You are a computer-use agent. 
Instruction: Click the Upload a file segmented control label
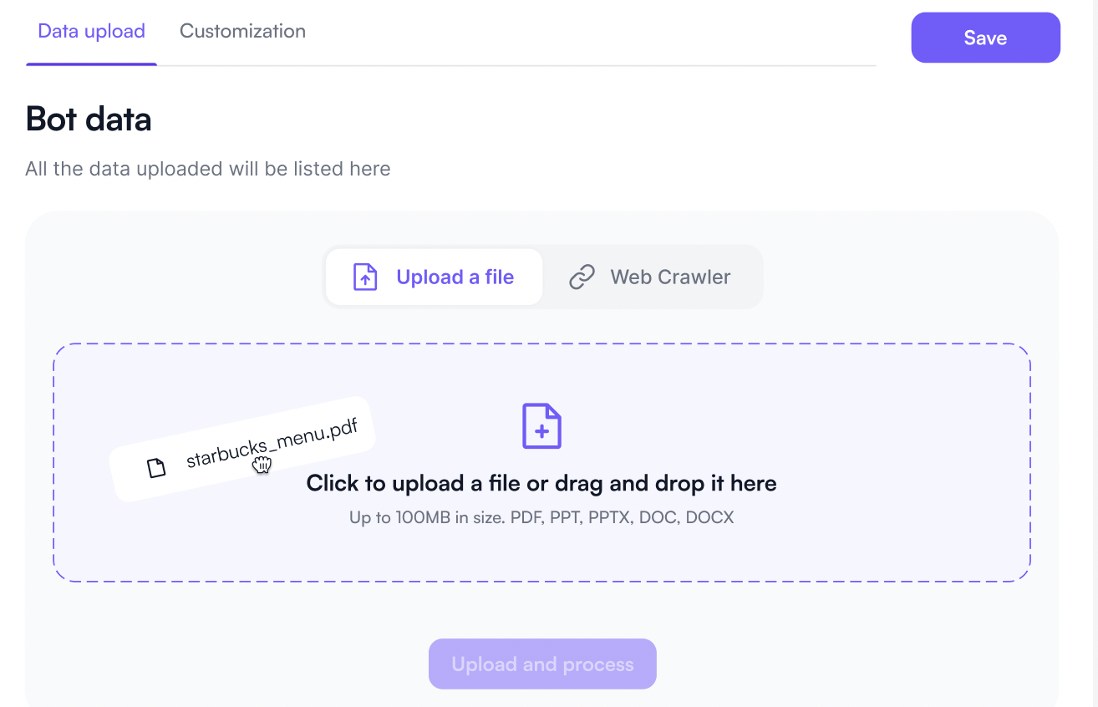[455, 276]
